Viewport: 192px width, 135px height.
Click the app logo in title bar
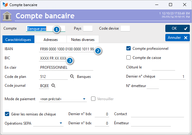[5, 5]
